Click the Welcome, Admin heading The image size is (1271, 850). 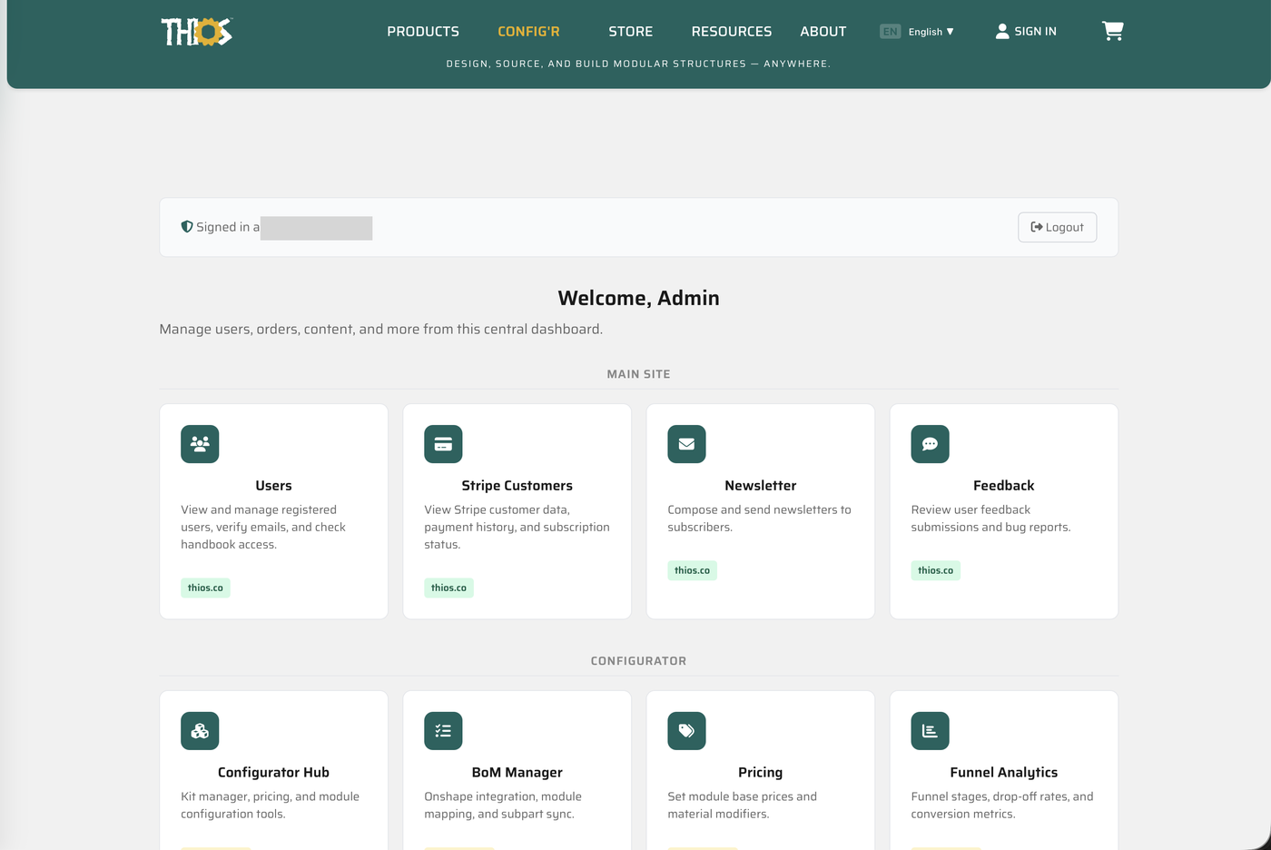[x=638, y=298]
